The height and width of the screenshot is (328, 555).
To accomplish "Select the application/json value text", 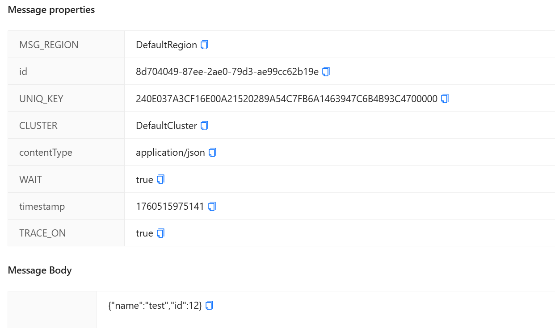I will tap(170, 152).
